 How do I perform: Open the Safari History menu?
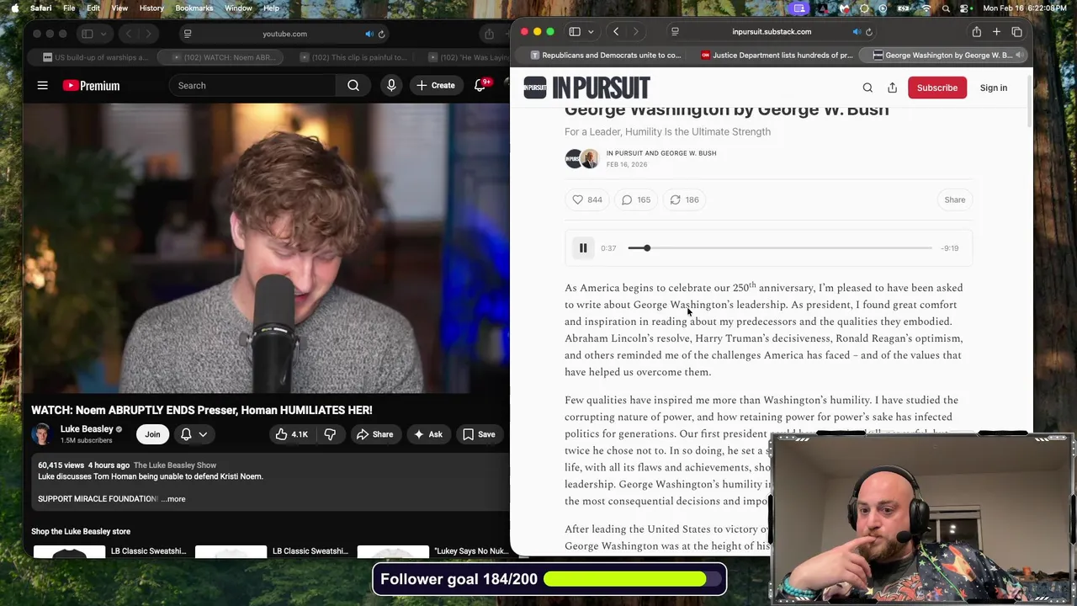click(x=151, y=8)
